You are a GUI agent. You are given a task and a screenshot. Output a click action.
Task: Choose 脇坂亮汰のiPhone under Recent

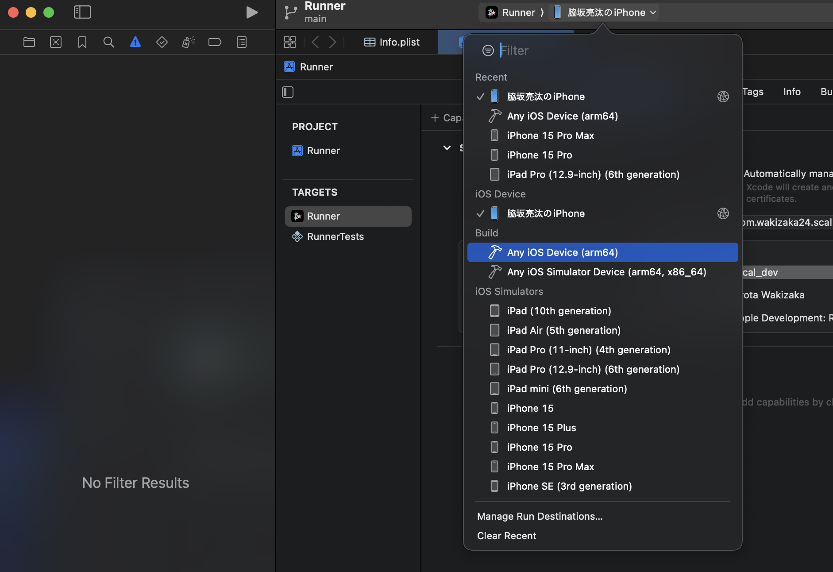point(602,97)
